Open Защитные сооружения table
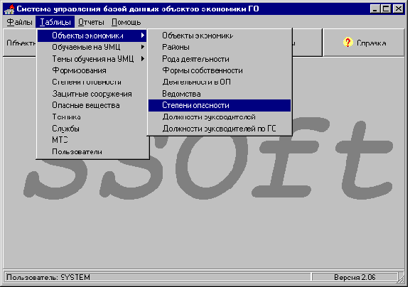This screenshot has width=410, height=287. tap(92, 94)
